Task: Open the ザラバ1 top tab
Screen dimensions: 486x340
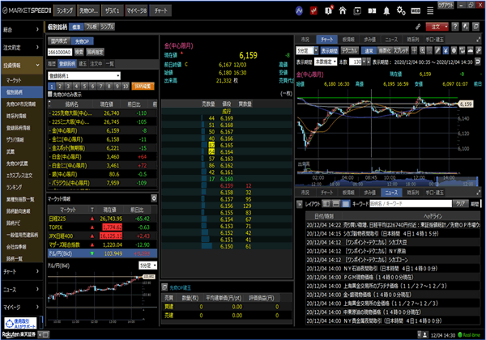Action: (x=113, y=11)
